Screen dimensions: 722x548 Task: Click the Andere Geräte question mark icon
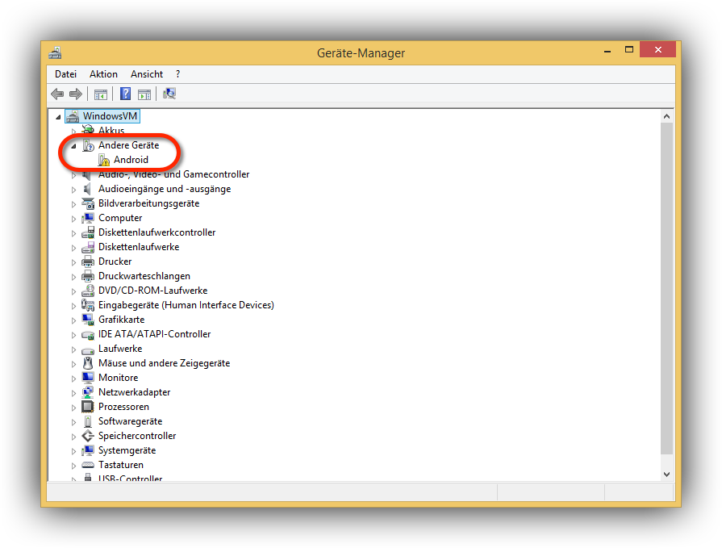[88, 145]
